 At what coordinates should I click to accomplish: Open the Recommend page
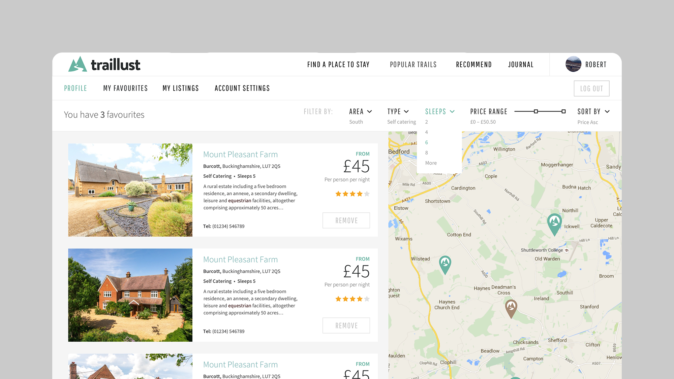(x=474, y=64)
